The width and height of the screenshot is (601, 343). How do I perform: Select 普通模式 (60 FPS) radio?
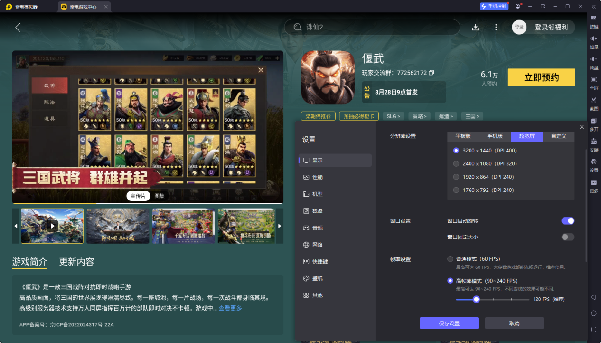tap(450, 259)
